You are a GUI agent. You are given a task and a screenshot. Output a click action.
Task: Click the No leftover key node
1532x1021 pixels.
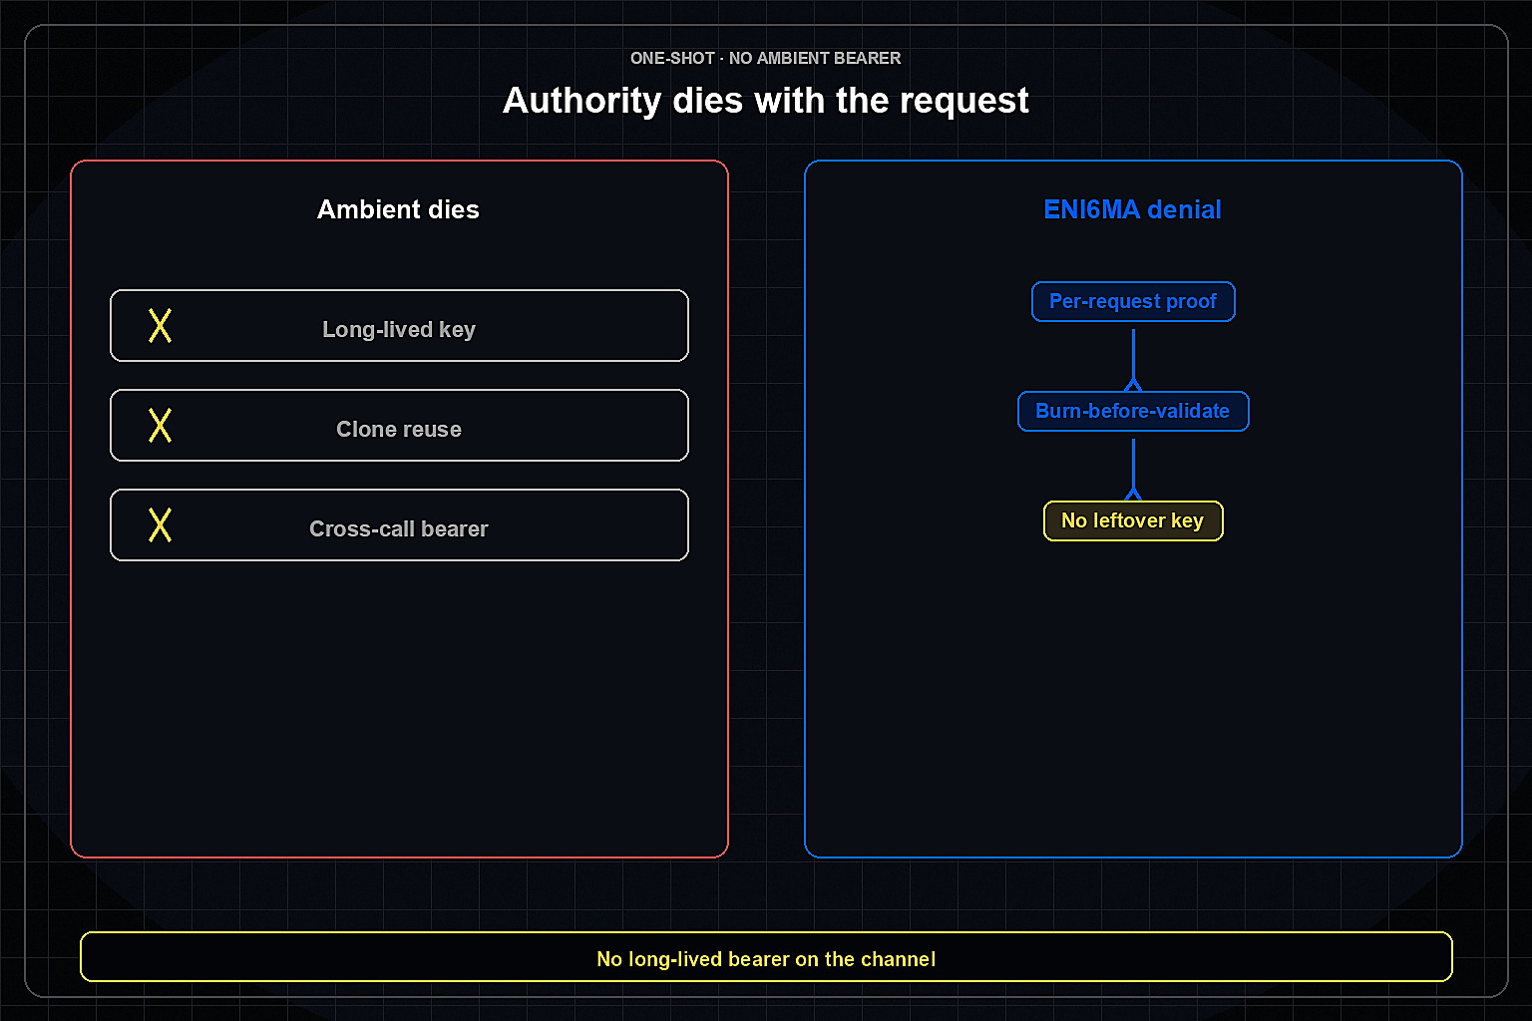(x=1133, y=520)
